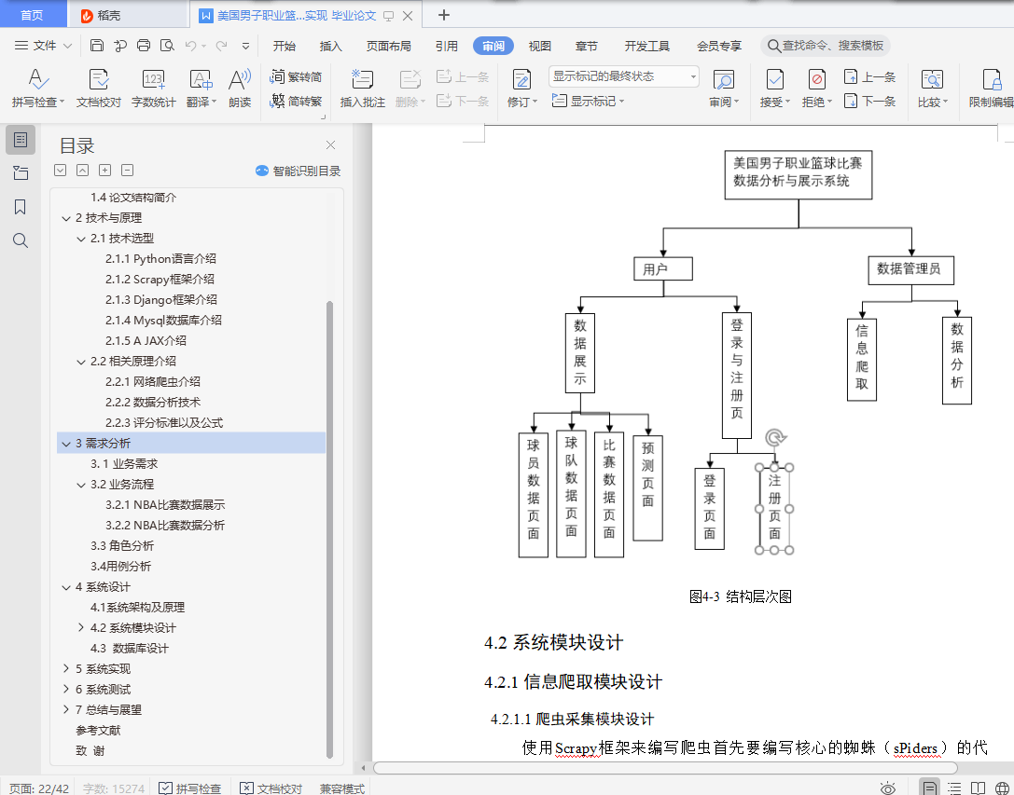Viewport: 1014px width, 795px height.
Task: Click 智能识别目录 button
Action: pos(299,171)
